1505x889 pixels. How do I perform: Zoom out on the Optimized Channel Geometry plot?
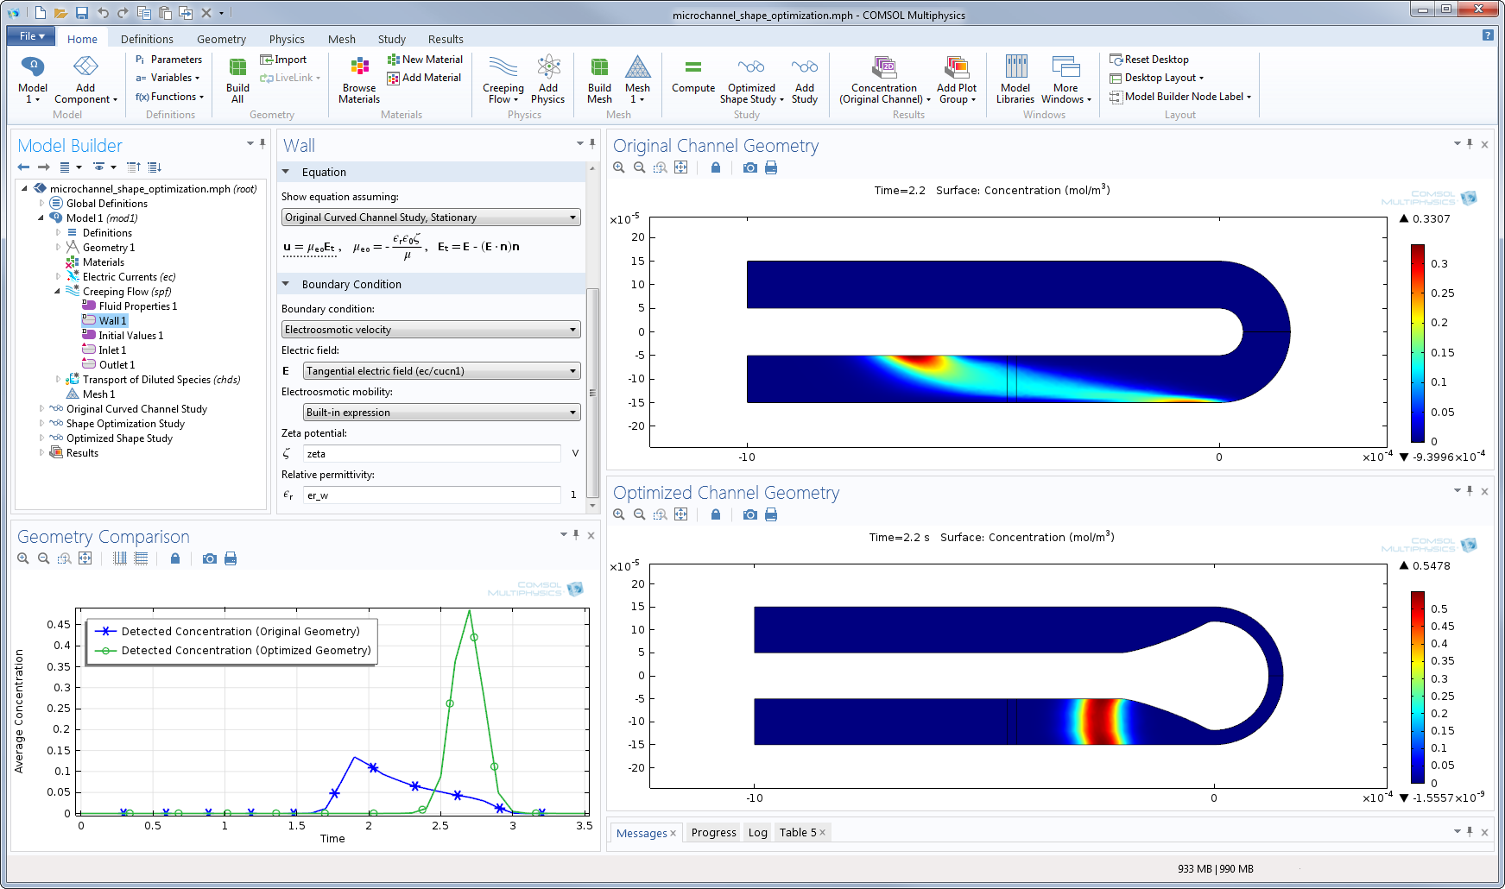tap(640, 514)
